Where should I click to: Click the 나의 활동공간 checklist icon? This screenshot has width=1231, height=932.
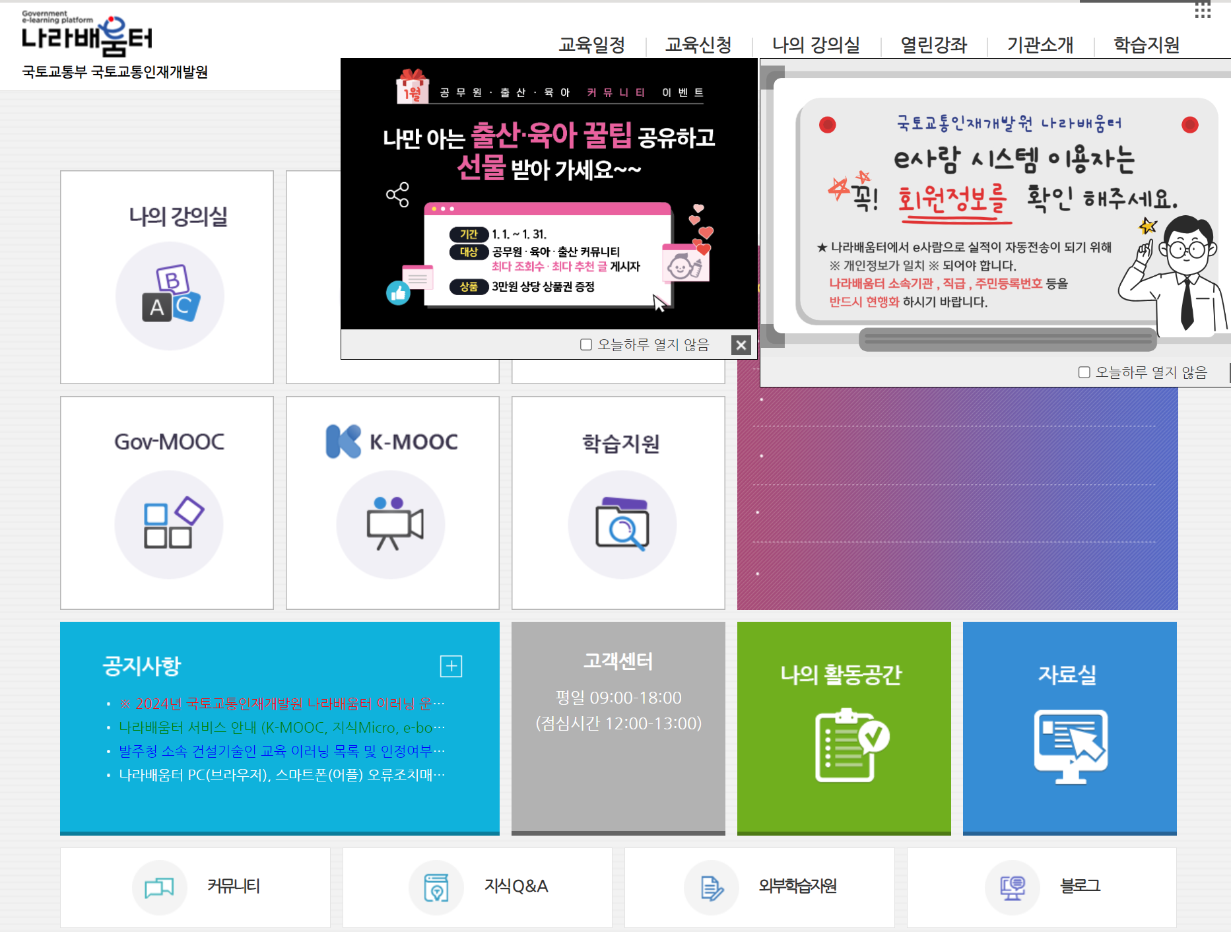(x=852, y=745)
